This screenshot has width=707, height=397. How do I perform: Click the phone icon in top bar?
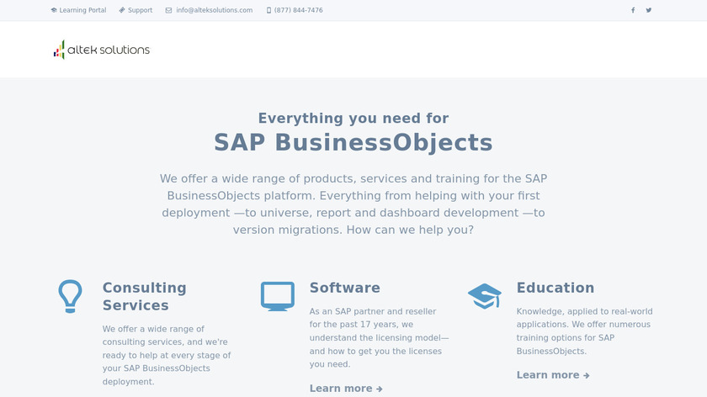(268, 10)
